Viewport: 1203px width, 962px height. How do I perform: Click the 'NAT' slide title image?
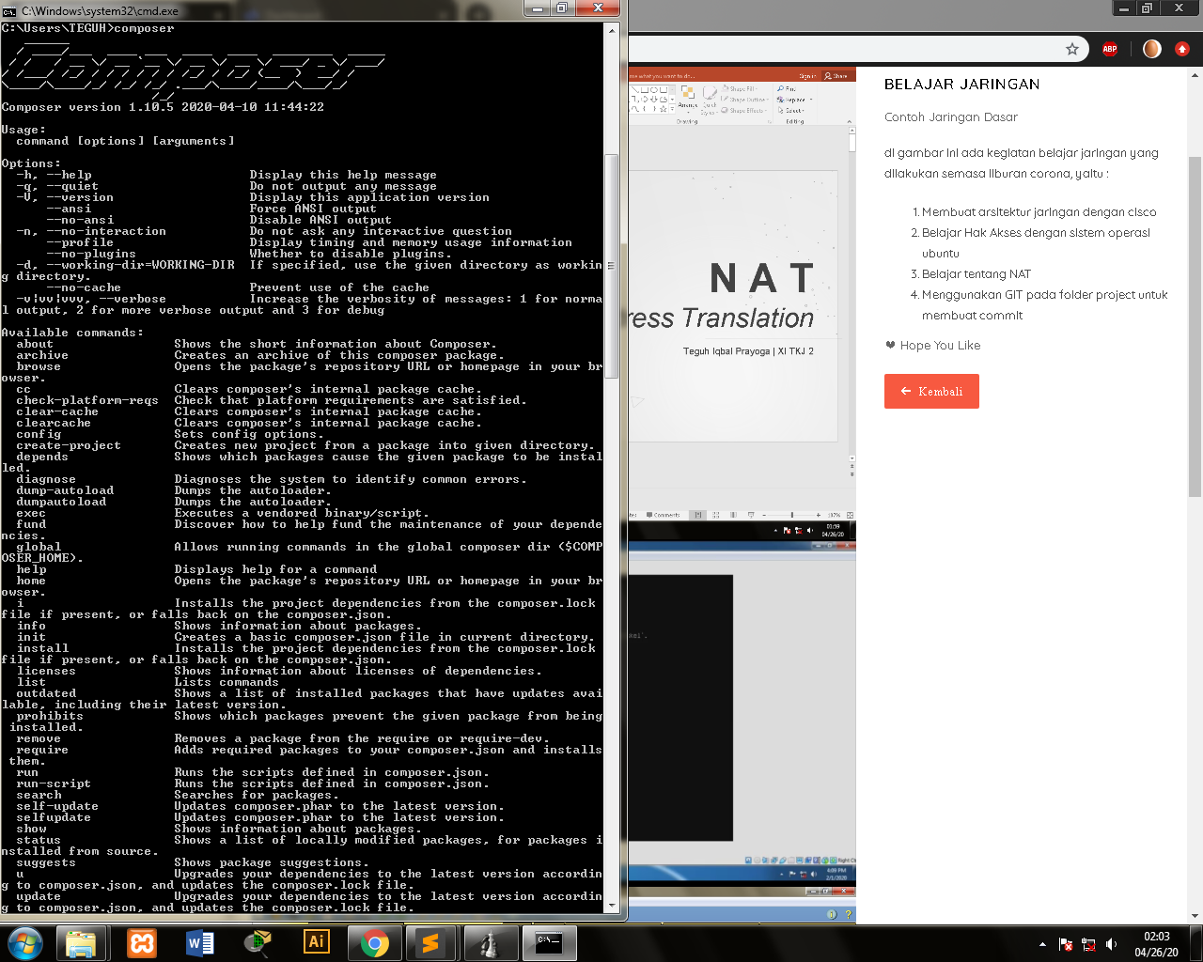tap(762, 279)
